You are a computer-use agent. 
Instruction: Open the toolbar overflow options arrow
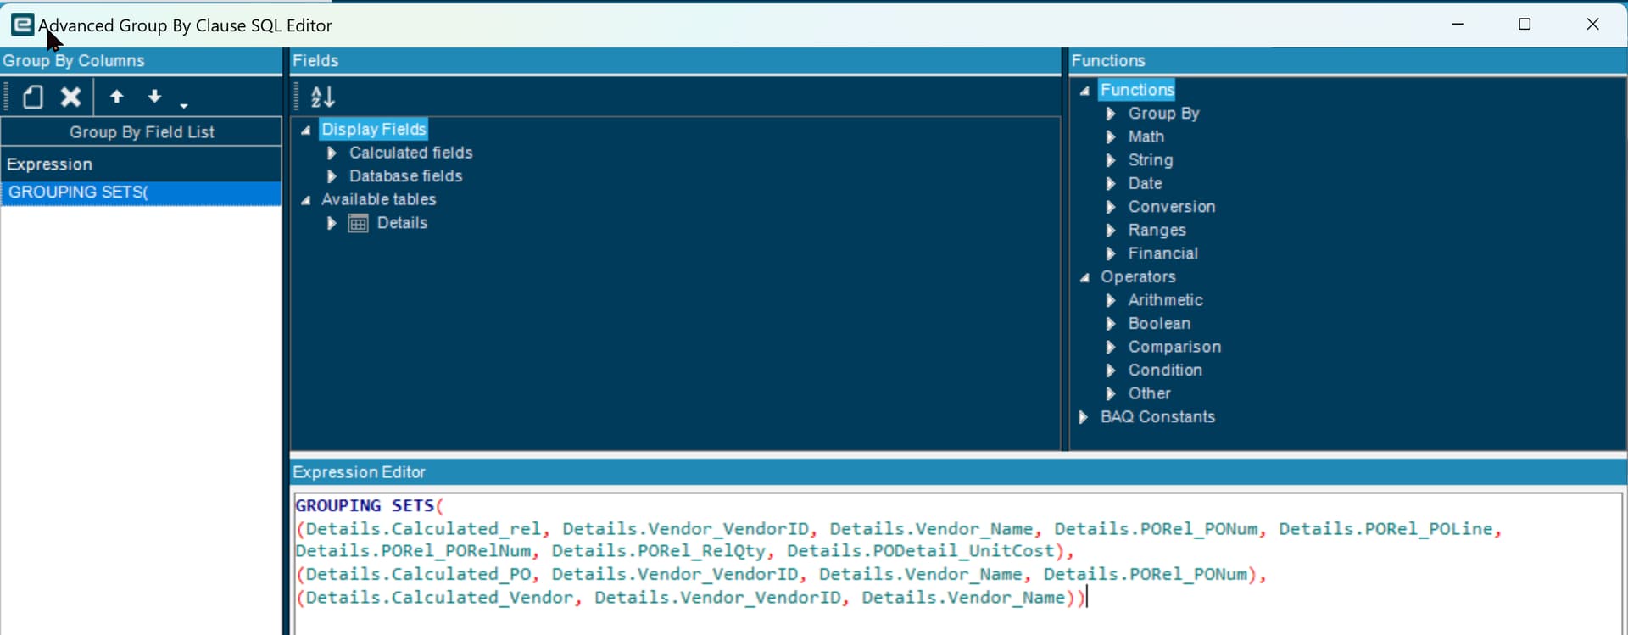184,105
